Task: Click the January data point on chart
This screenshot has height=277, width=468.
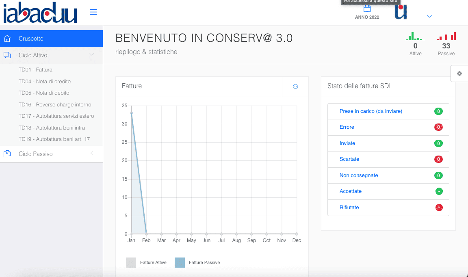Action: click(x=131, y=113)
